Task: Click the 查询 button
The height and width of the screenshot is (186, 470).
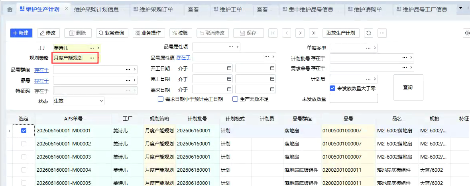Action: click(408, 87)
